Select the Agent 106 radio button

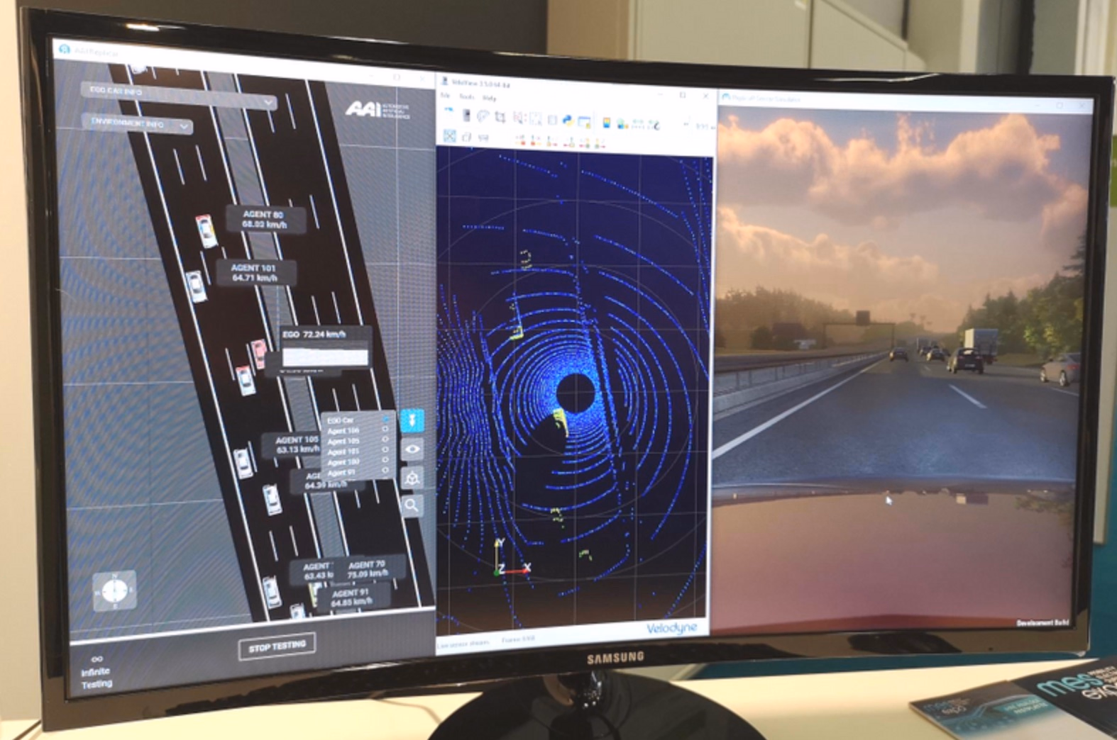(385, 429)
